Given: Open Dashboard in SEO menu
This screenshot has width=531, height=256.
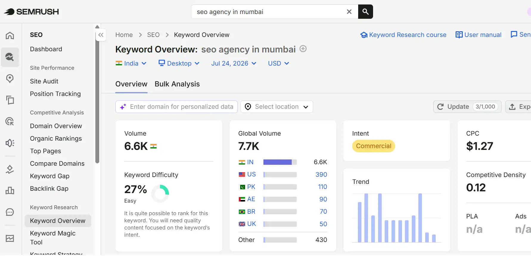Looking at the screenshot, I should pyautogui.click(x=46, y=49).
